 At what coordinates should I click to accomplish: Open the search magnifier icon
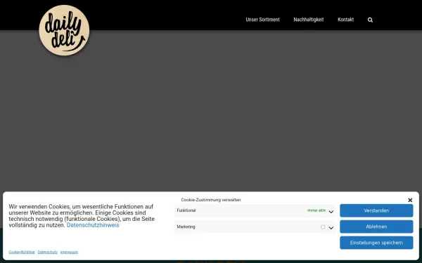371,20
